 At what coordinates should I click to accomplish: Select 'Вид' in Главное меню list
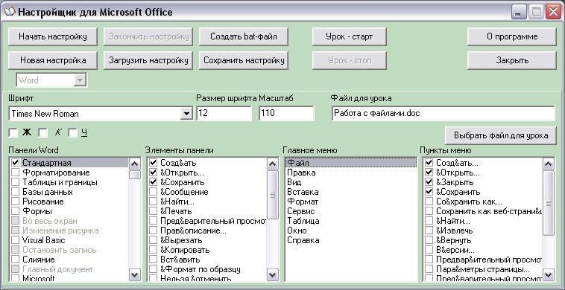(x=351, y=182)
